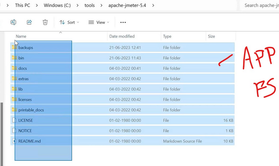Sort by Size column header
The width and height of the screenshot is (279, 166).
click(211, 36)
